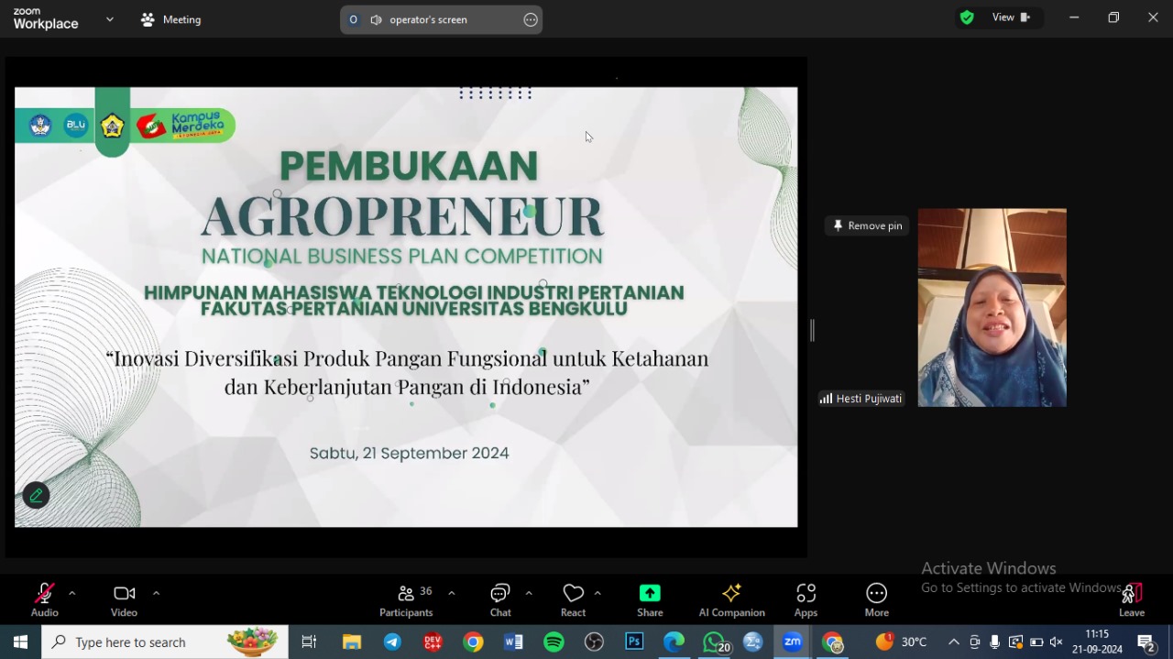This screenshot has height=659, width=1173.
Task: Open OBS Studio from taskbar
Action: (x=594, y=642)
